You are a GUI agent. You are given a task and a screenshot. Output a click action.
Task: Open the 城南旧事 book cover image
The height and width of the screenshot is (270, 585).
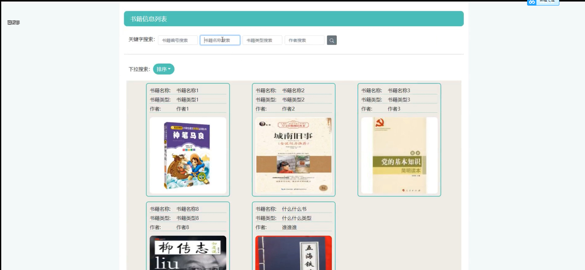click(x=293, y=155)
